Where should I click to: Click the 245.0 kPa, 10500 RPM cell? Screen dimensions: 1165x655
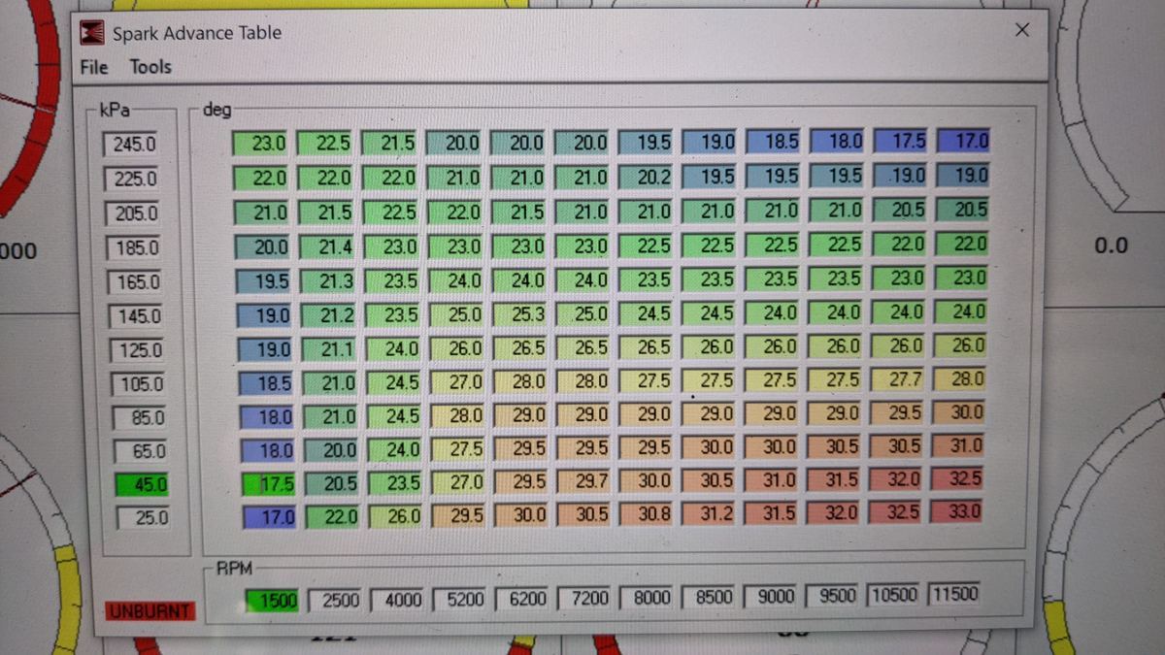click(x=902, y=141)
